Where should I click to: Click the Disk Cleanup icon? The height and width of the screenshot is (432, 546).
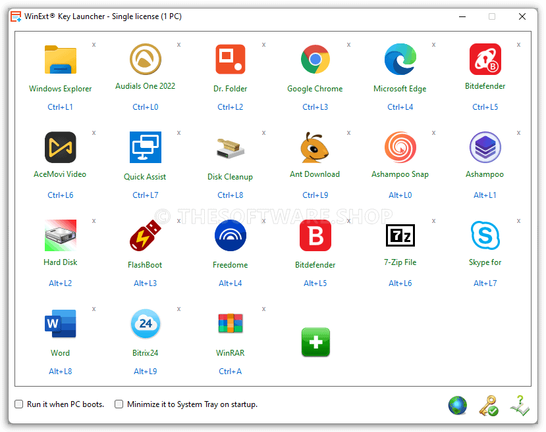coord(230,149)
